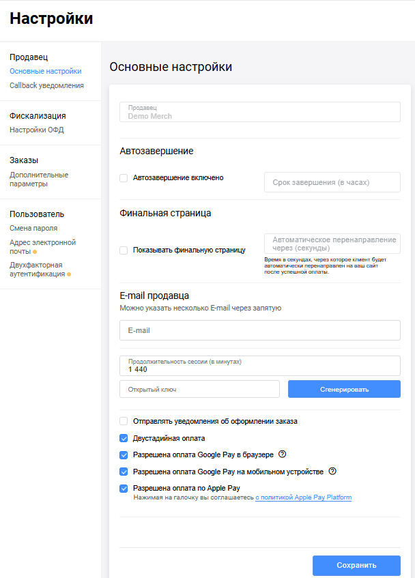Open the Apple Pay Platform policy link
The image size is (415, 578).
pos(304,498)
